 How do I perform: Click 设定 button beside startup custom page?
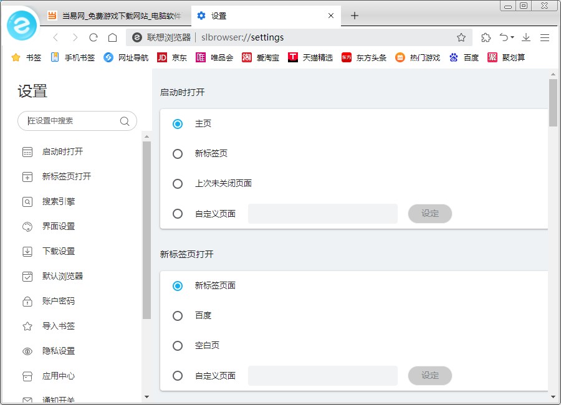point(430,214)
